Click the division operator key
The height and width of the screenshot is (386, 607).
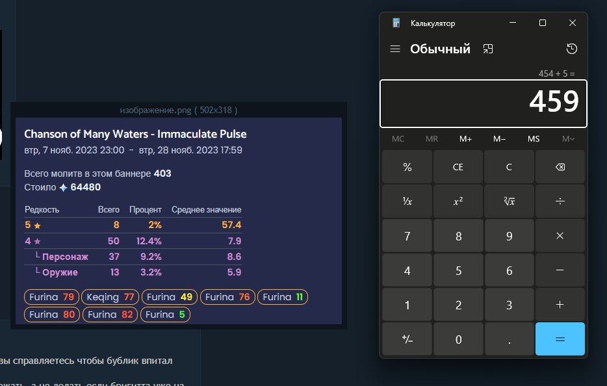[x=560, y=201]
